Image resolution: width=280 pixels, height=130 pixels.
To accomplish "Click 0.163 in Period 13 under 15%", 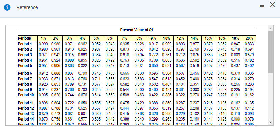I will pyautogui.click(x=208, y=114).
